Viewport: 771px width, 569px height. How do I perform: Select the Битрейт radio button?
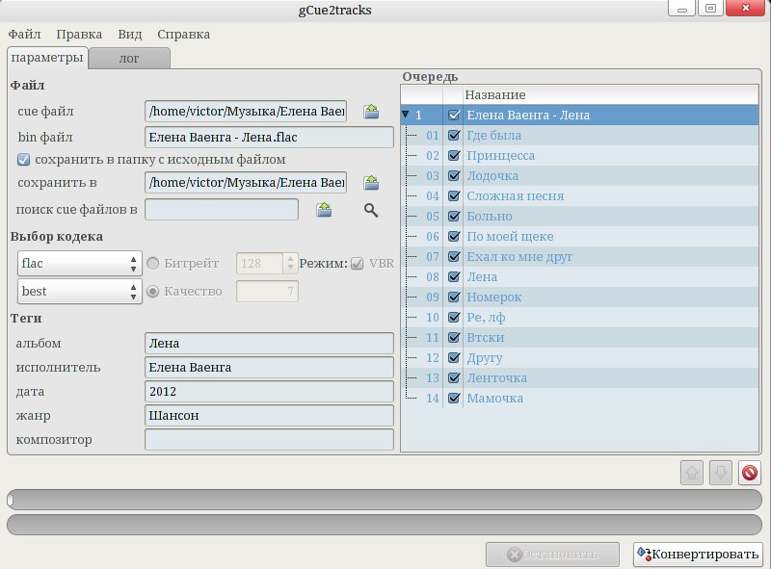pos(153,264)
